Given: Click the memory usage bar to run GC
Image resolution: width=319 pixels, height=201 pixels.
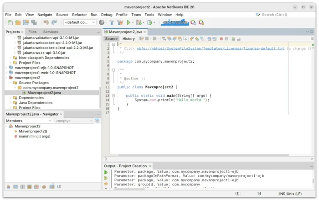Looking at the screenshot, I should pos(175,22).
